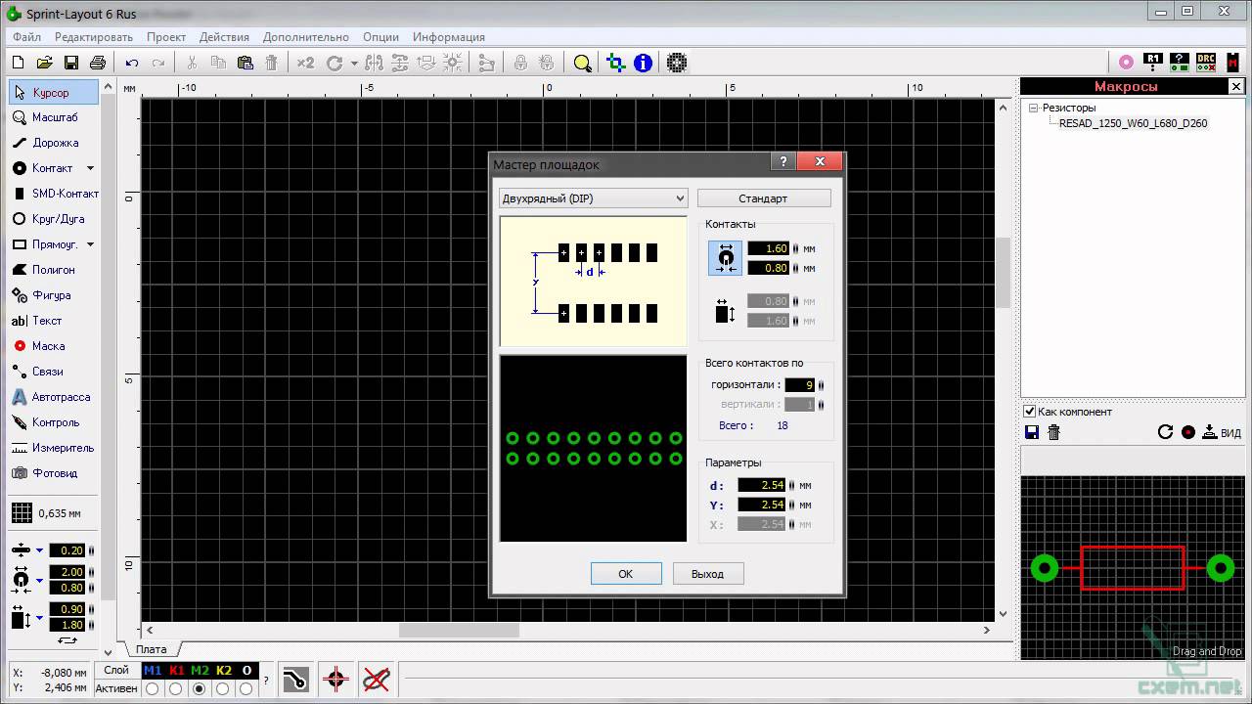Image resolution: width=1252 pixels, height=704 pixels.
Task: Print the board using the printer icon
Action: click(x=97, y=63)
